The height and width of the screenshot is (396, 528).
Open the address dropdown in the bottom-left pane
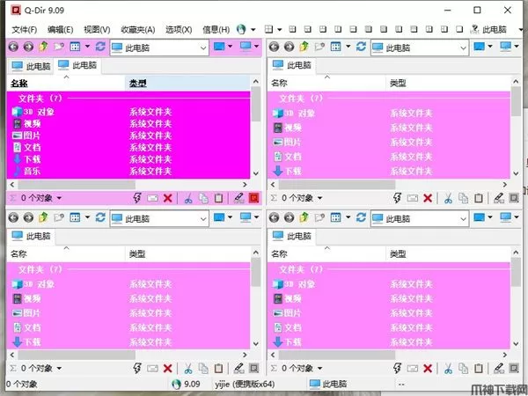(x=203, y=219)
